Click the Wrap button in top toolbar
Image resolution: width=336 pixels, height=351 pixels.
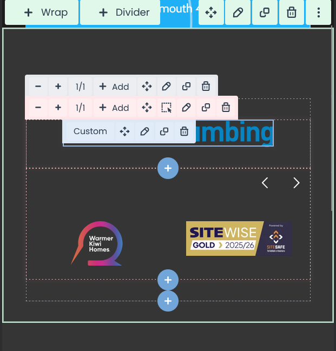[42, 12]
